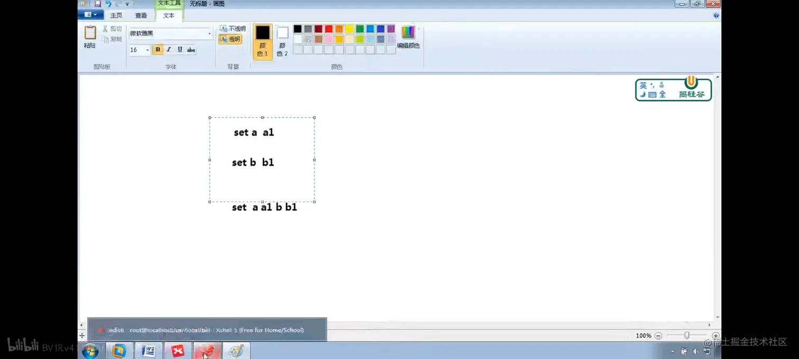
Task: Click the Paste clipboard icon
Action: (x=90, y=33)
